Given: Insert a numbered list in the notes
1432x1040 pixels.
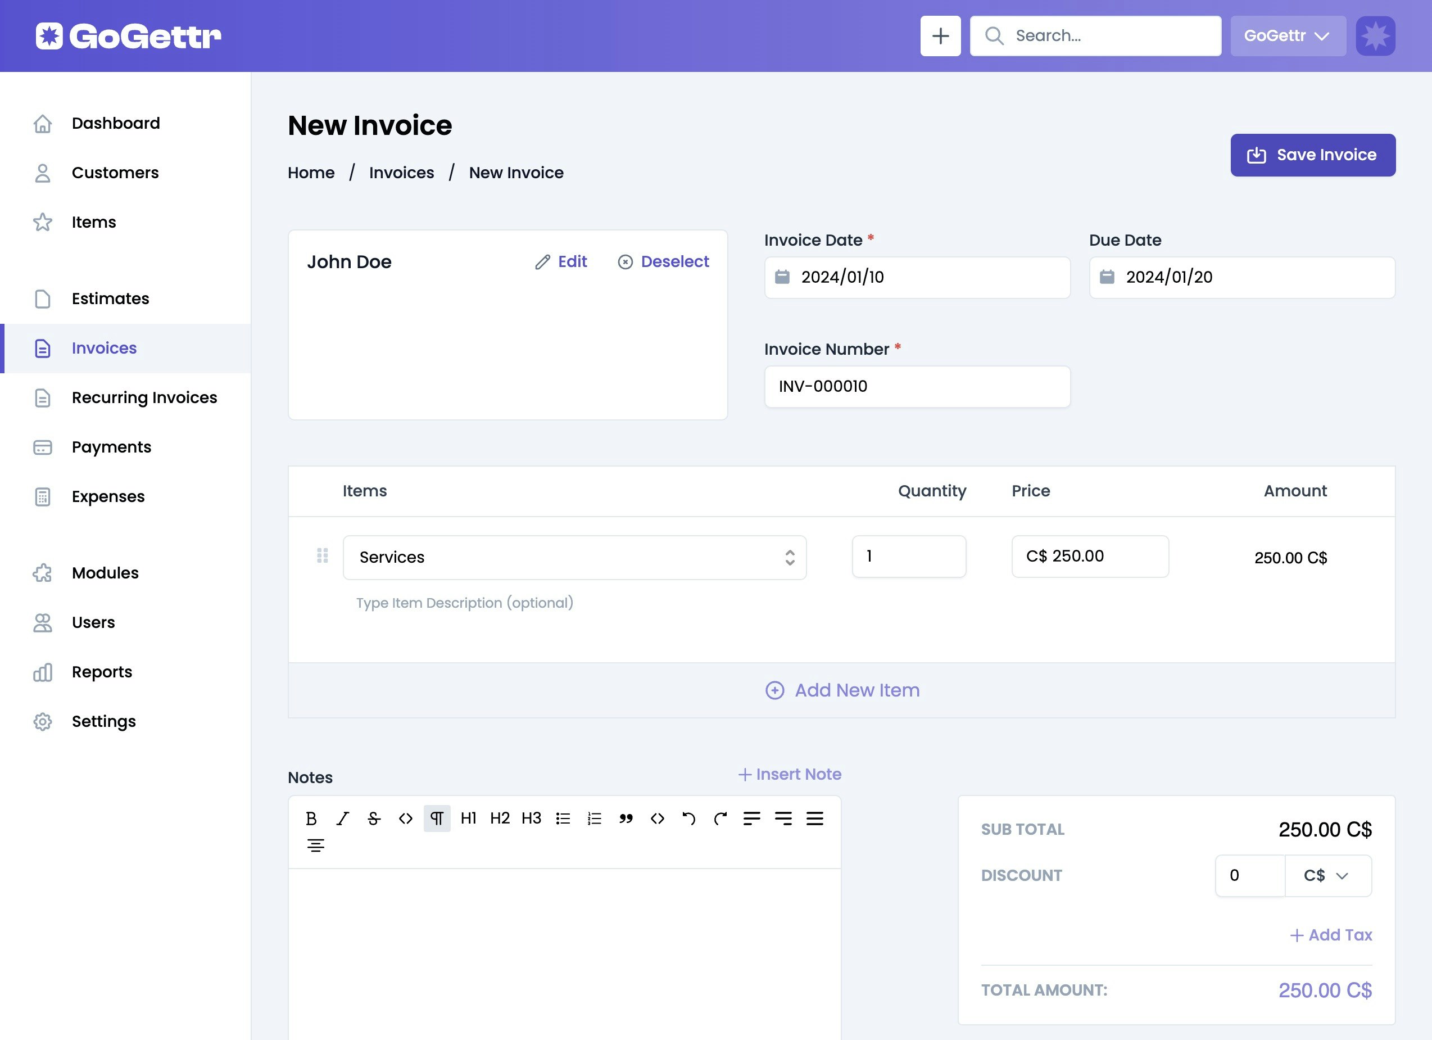Looking at the screenshot, I should point(594,819).
